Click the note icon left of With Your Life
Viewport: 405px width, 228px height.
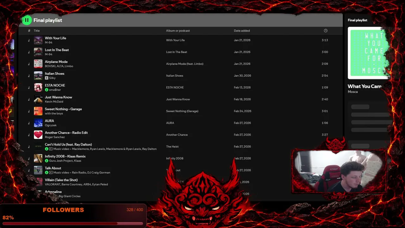click(x=29, y=40)
